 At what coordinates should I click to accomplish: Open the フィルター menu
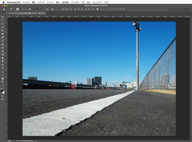tap(75, 2)
